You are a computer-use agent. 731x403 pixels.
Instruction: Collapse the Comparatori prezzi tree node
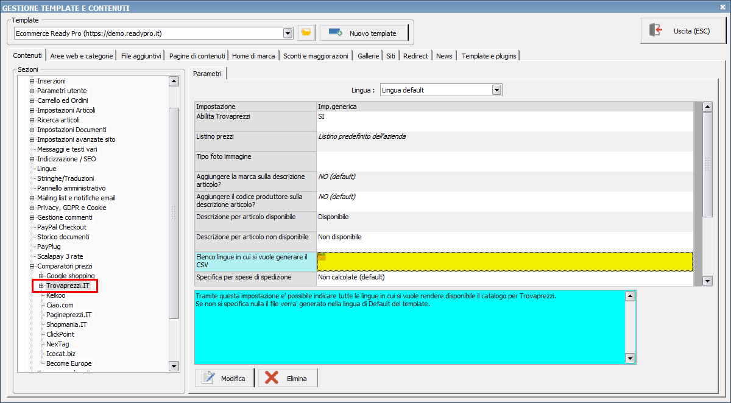[32, 266]
